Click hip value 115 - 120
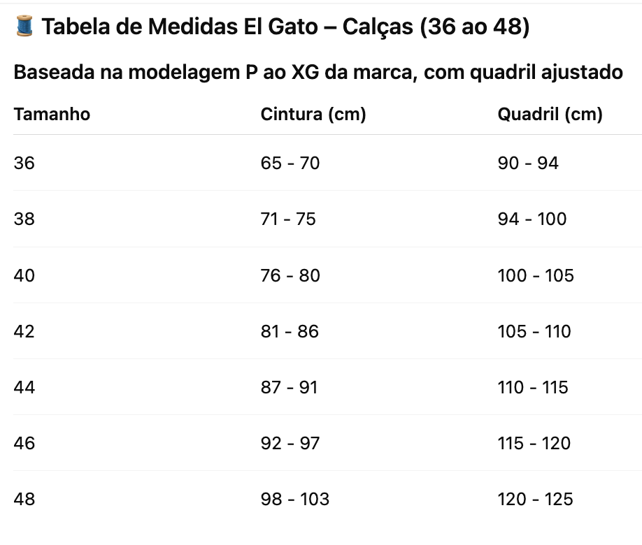The image size is (642, 545). click(x=534, y=443)
